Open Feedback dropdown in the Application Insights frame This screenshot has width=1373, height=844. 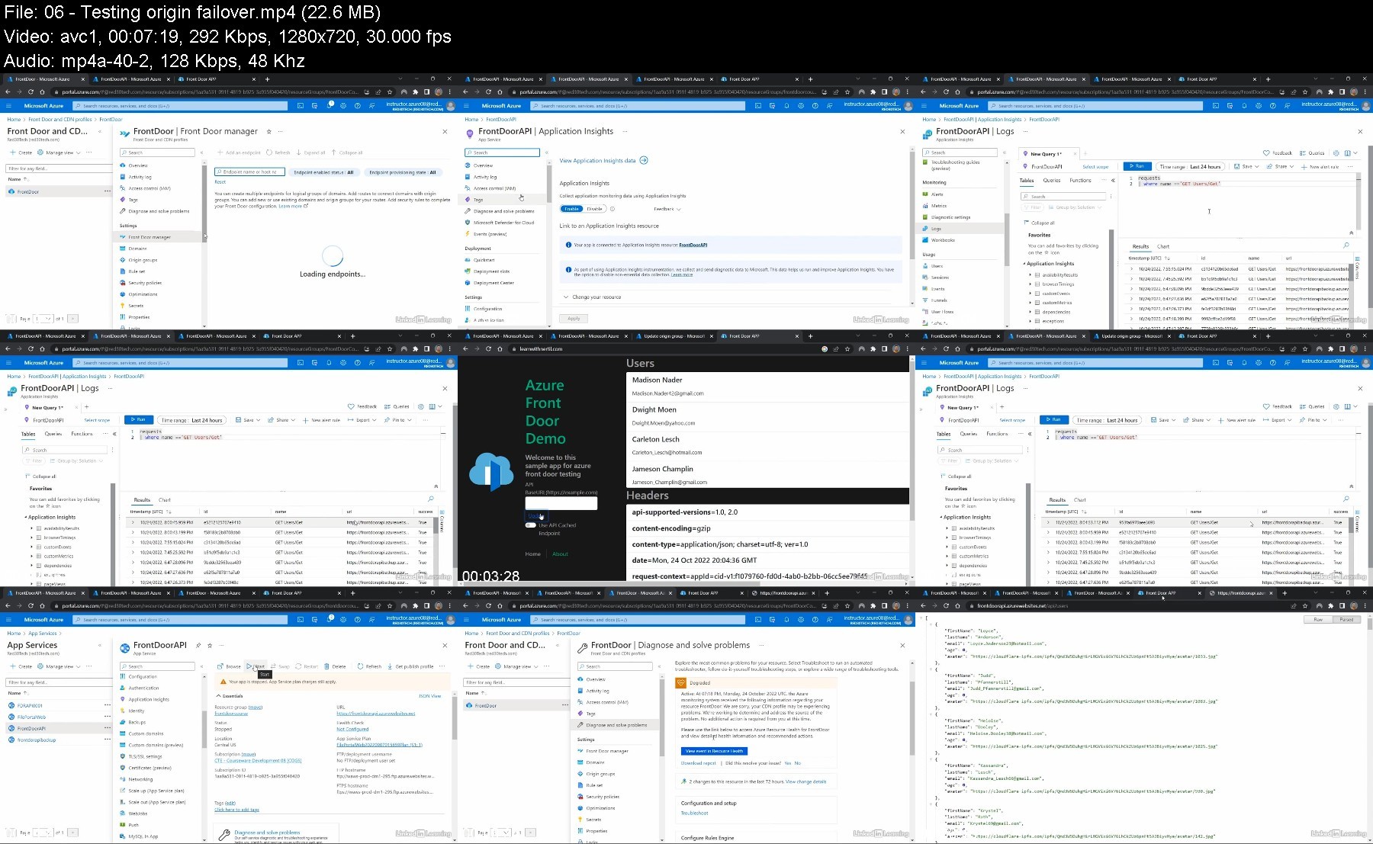pos(667,209)
